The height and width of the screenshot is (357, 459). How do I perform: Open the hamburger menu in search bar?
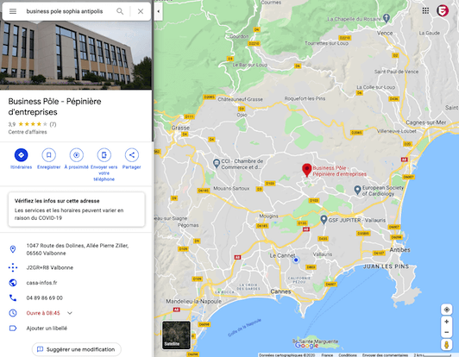pos(13,11)
